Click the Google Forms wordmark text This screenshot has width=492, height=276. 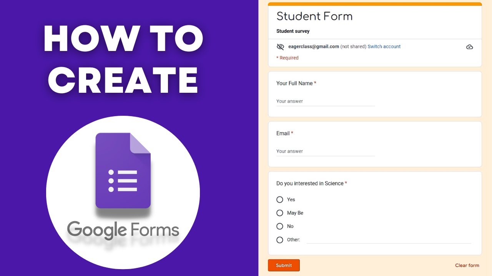click(x=123, y=229)
